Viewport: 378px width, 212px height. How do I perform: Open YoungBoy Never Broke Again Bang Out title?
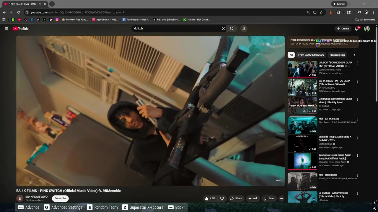coord(335,157)
